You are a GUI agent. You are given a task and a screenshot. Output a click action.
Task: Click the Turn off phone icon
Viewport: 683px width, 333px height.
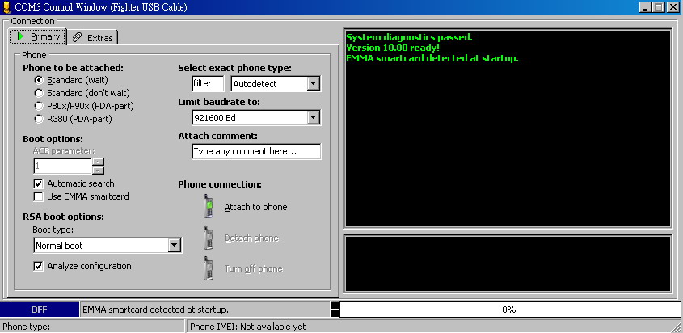209,268
